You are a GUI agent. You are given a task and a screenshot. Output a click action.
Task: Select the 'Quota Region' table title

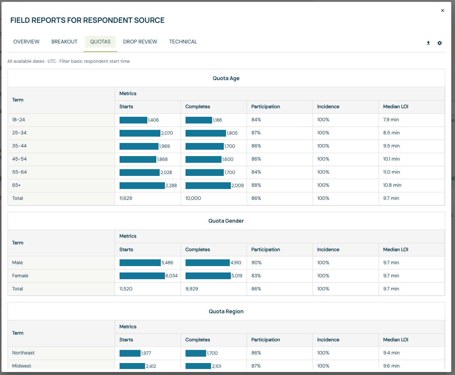pos(226,311)
